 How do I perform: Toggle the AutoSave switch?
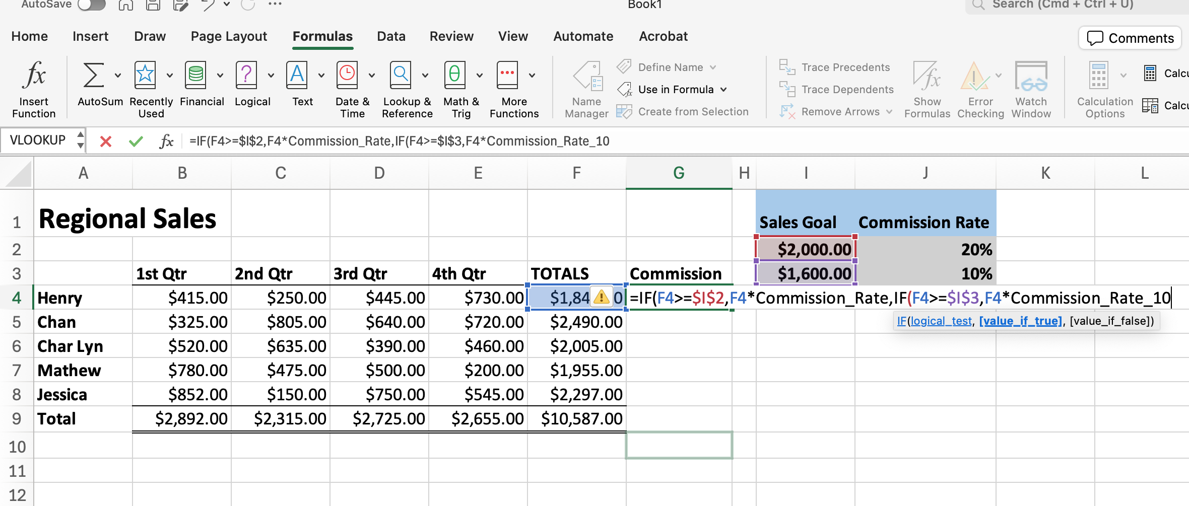coord(91,5)
